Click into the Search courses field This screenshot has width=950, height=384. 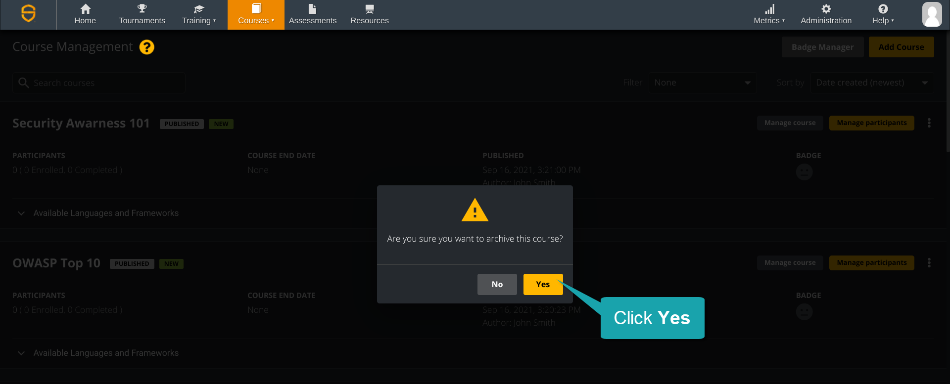click(99, 83)
